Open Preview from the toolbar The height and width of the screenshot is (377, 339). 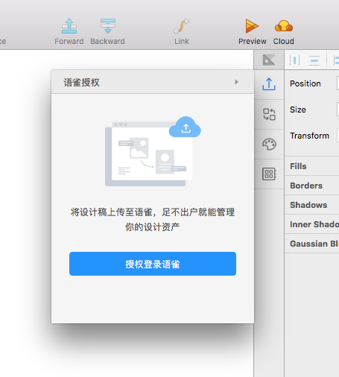pos(252,26)
